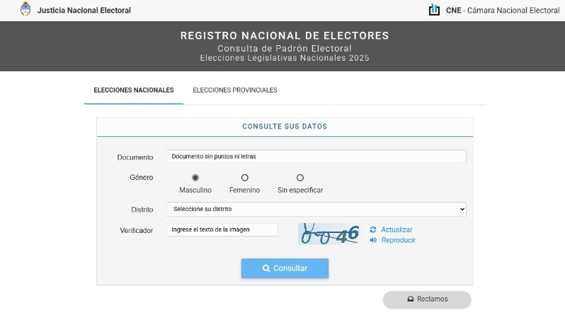The width and height of the screenshot is (565, 317).
Task: Open the Reclamos button
Action: 427,299
